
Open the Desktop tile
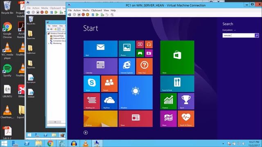100,119
